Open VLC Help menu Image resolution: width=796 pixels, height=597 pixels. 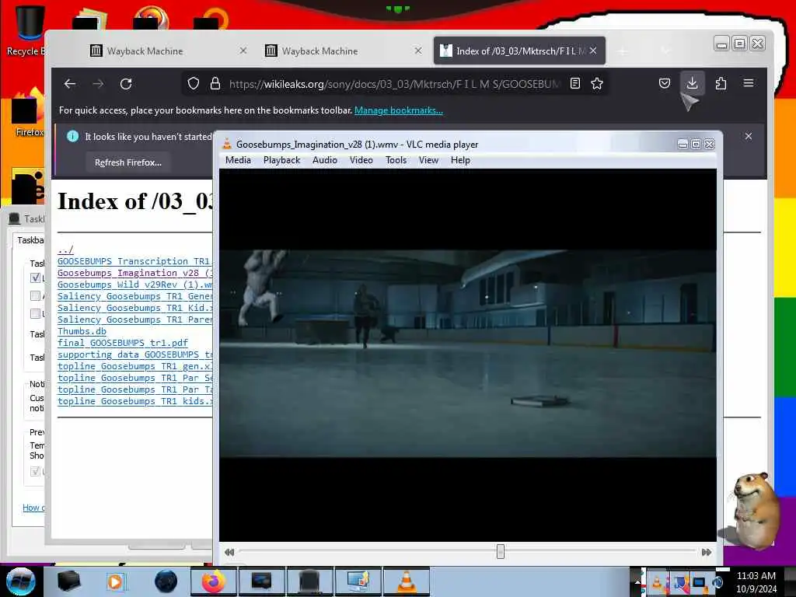[x=460, y=160]
